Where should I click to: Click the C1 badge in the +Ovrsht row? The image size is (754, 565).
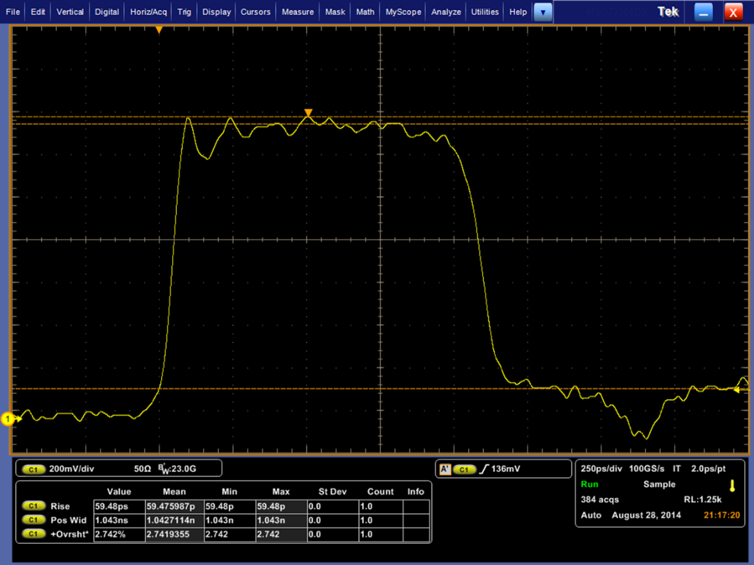click(33, 533)
